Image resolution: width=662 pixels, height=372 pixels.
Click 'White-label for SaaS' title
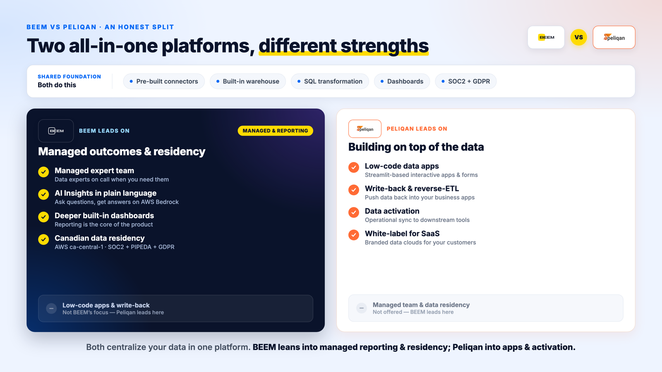click(402, 234)
